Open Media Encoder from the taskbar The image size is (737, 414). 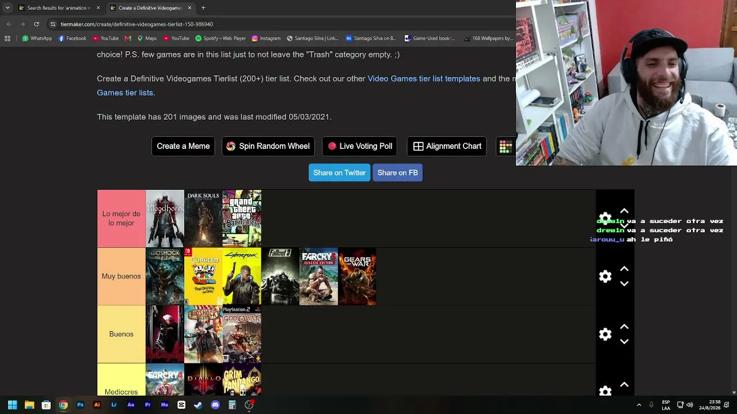point(165,405)
